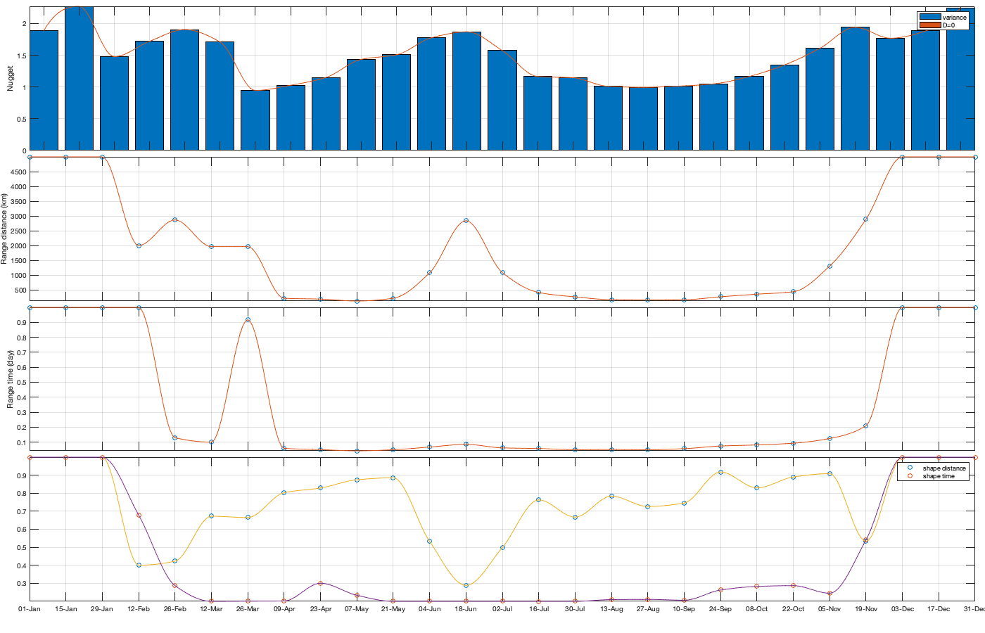
Task: Click the shape time marker at 23-Apr
Action: (321, 583)
